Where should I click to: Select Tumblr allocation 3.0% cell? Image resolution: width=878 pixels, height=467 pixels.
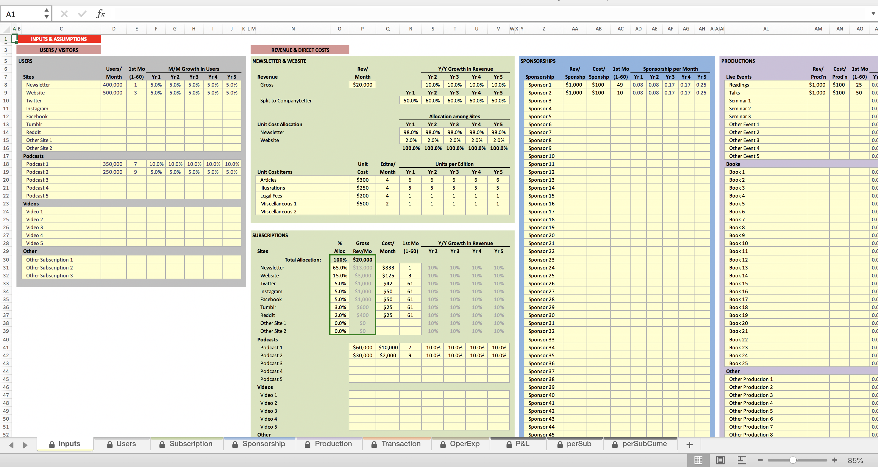tap(340, 307)
